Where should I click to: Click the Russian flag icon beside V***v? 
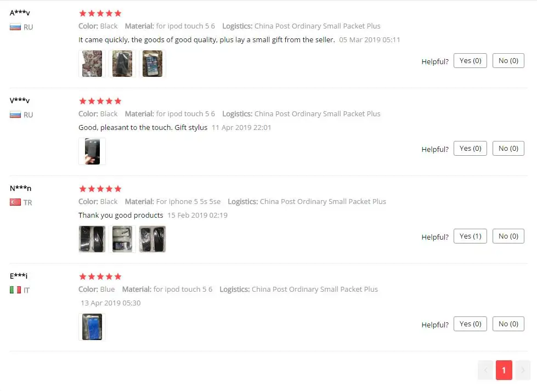(x=15, y=115)
